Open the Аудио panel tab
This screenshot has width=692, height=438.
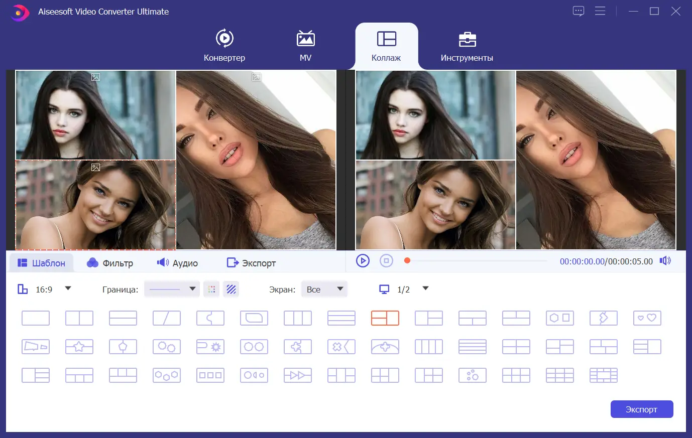tap(177, 263)
